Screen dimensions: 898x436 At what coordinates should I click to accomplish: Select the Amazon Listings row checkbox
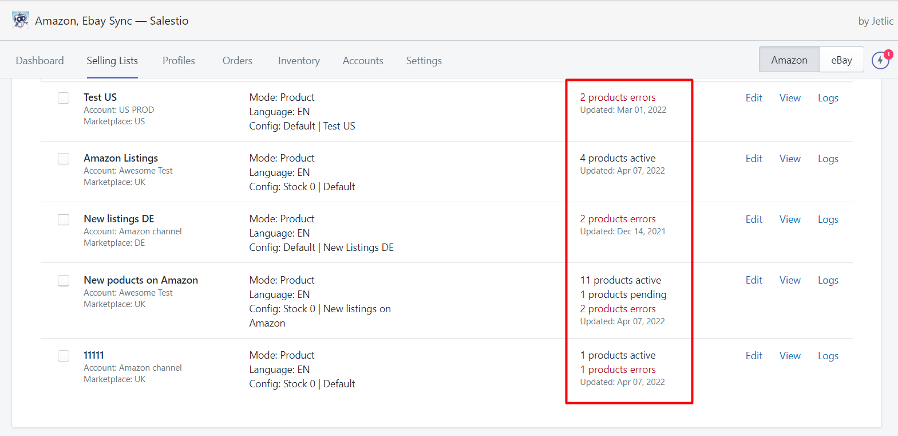pos(64,159)
